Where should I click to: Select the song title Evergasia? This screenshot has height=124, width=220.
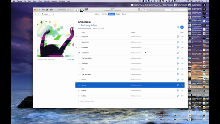pyautogui.click(x=85, y=37)
